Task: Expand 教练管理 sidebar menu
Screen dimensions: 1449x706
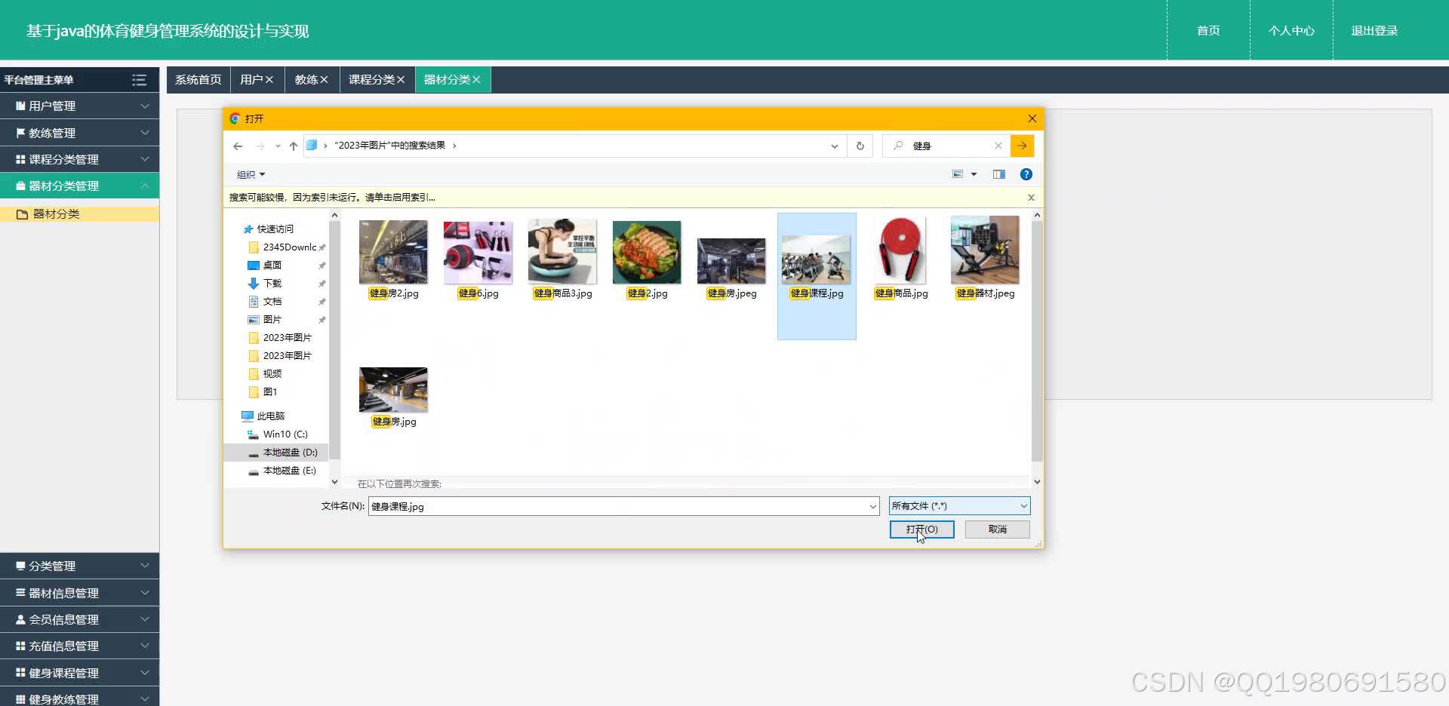Action: [79, 133]
